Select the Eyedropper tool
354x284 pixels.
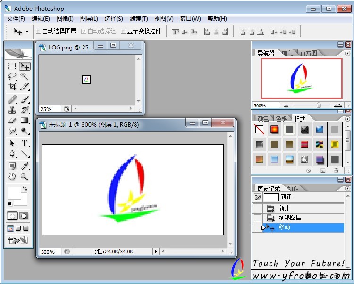click(x=25, y=166)
